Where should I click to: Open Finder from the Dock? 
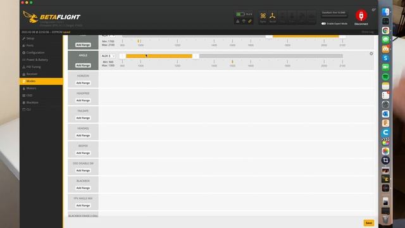point(385,12)
